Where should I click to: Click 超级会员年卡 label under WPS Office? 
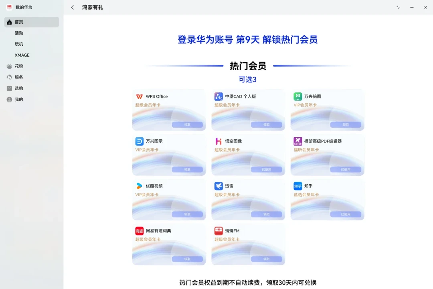[x=148, y=105]
